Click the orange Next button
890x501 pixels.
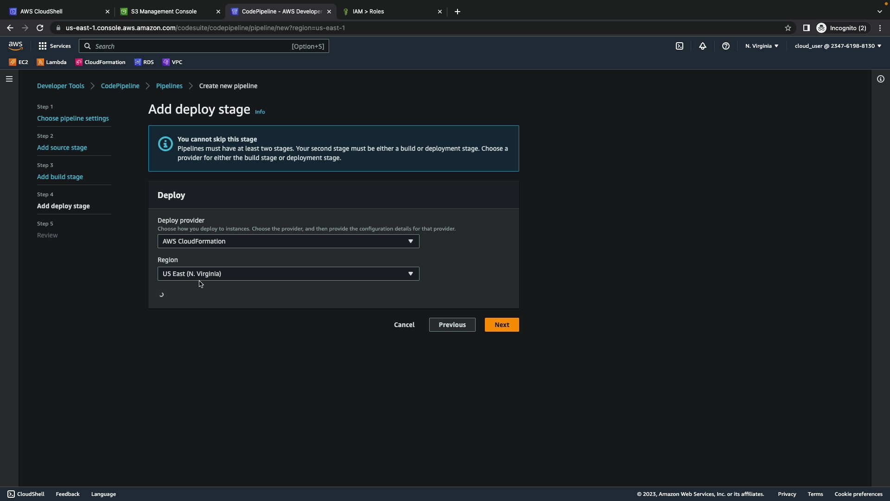pyautogui.click(x=502, y=325)
